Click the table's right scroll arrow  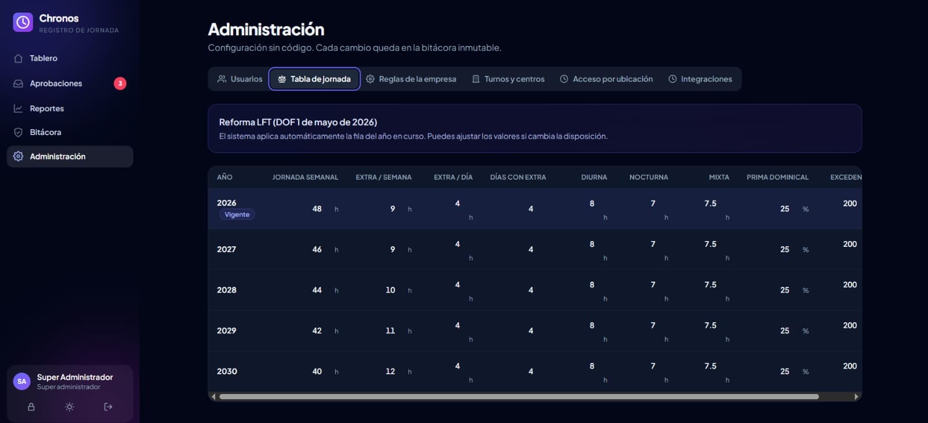point(856,397)
